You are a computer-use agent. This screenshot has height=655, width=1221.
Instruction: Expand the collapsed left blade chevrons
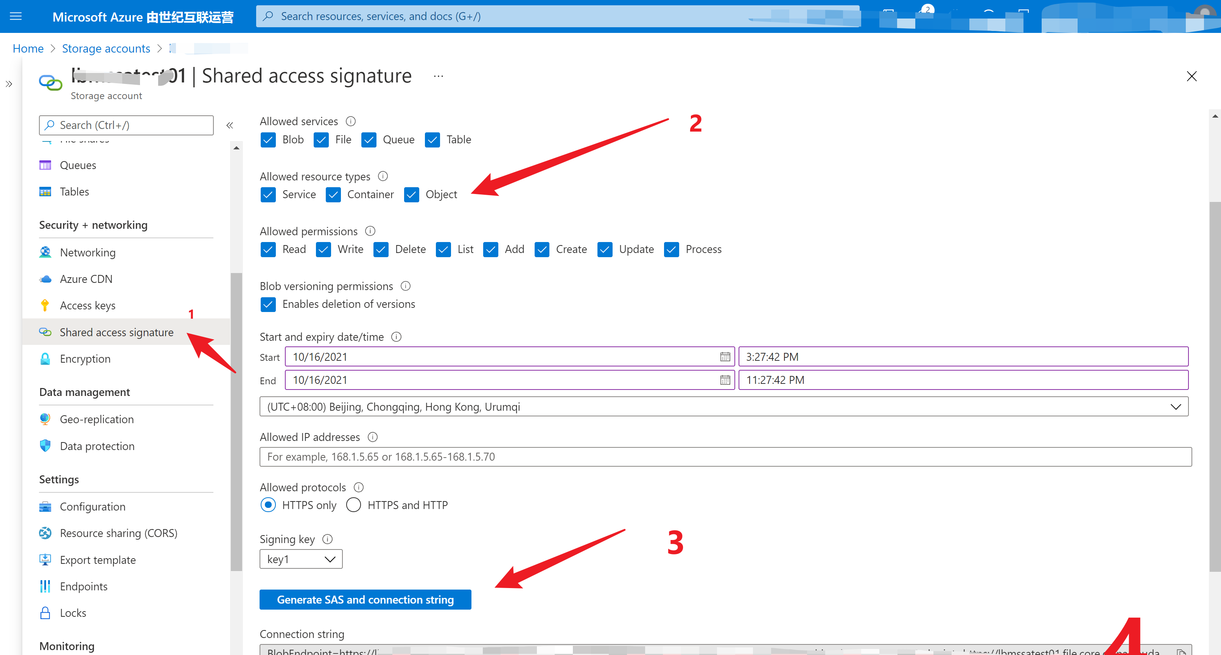coord(9,84)
